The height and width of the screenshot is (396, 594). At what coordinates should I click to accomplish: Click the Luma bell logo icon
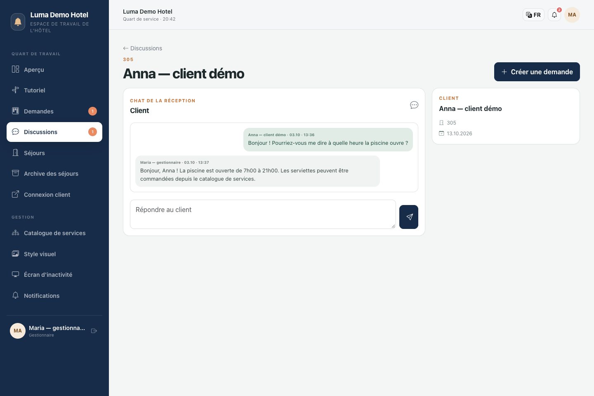click(18, 22)
